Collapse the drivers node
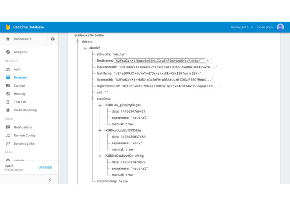The width and height of the screenshot is (290, 206). [x=78, y=42]
